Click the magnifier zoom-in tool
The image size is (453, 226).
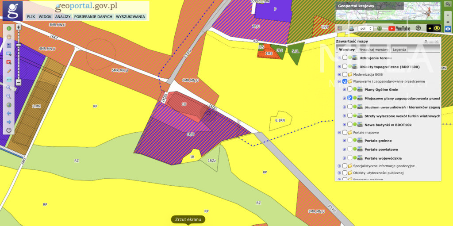tap(9, 88)
